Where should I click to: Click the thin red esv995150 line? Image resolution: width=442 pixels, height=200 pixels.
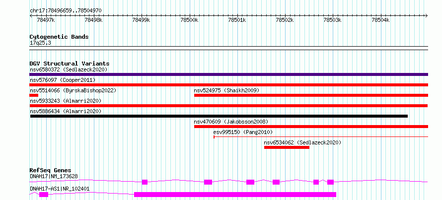(x=321, y=137)
